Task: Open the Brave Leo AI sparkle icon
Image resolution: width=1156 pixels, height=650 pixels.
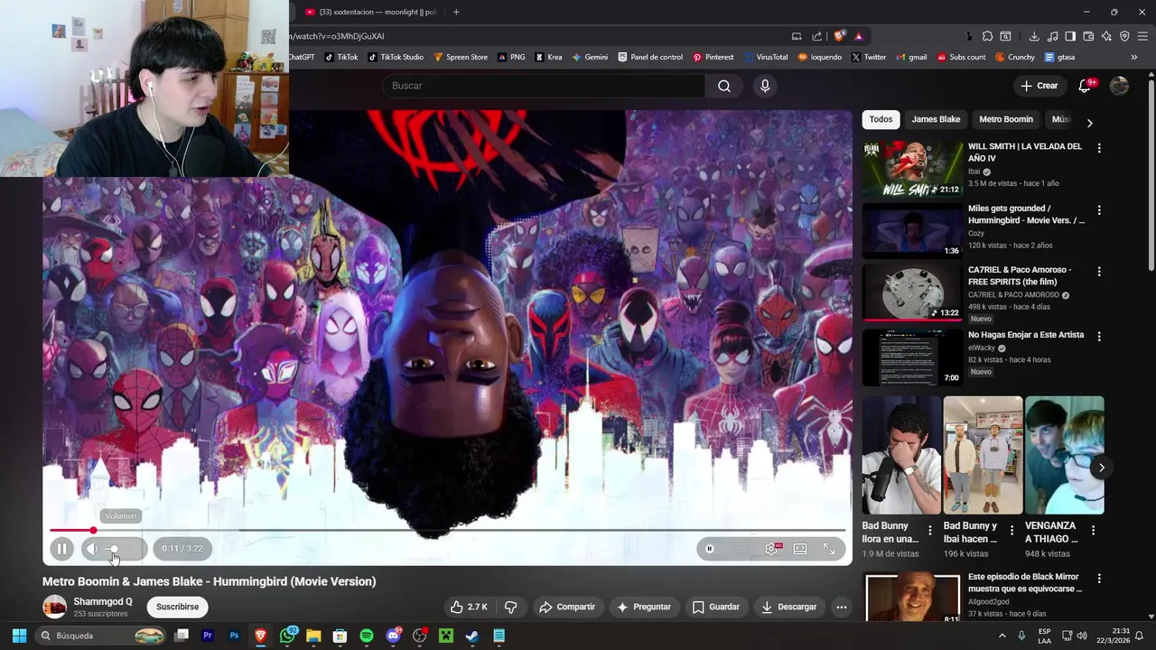Action: click(1106, 36)
